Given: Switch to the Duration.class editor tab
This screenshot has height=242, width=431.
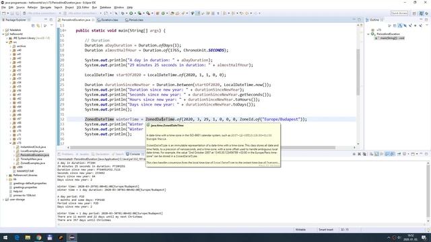Looking at the screenshot, I should coord(108,19).
